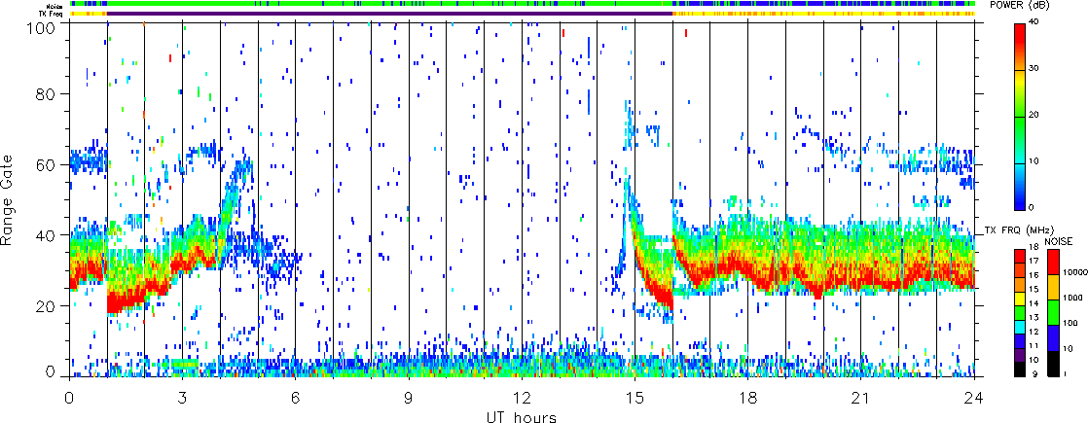Click the 17 label on TX FRQ scale
Screen dimensions: 1088x423
(x=1034, y=261)
